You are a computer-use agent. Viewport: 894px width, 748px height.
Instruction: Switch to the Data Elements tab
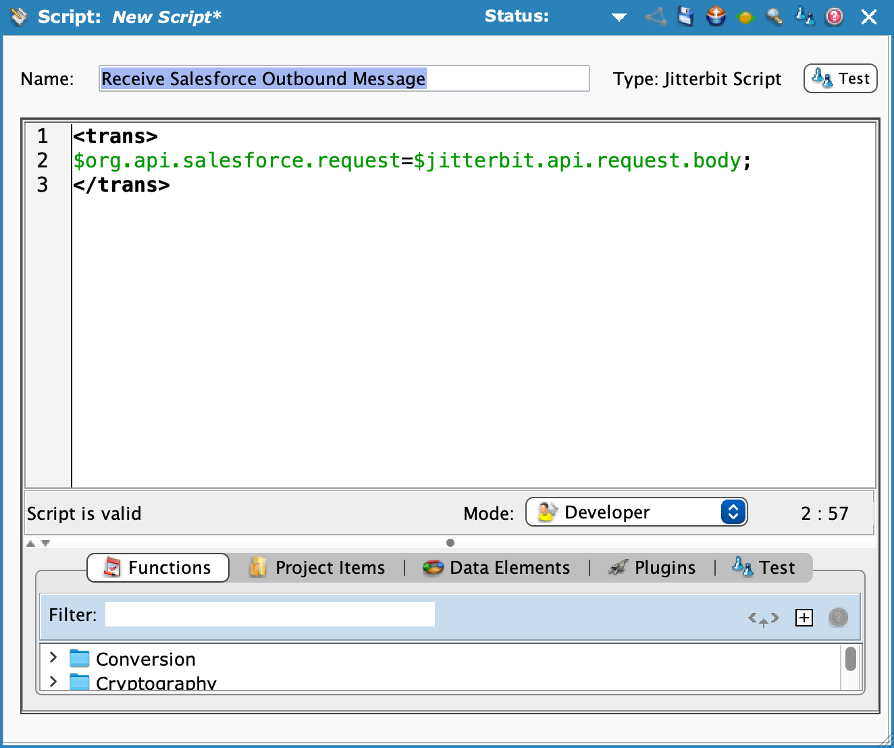(496, 568)
